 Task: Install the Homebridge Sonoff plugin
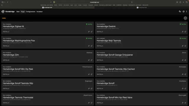[x=100, y=89]
